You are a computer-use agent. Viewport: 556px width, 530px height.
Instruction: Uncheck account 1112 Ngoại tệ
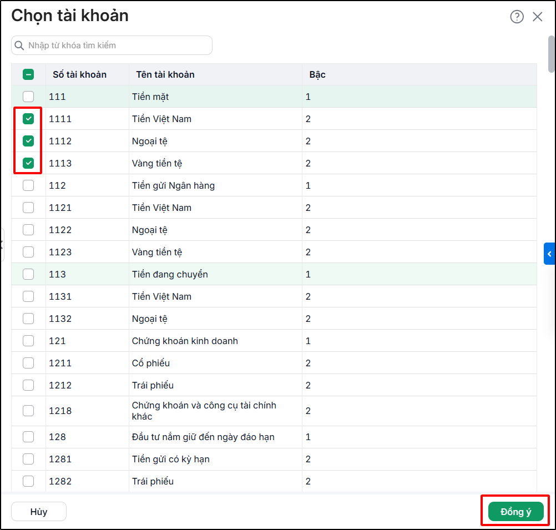click(28, 141)
